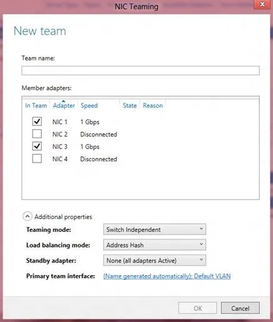Select the NIC 4 Disconnected adapter row
The width and height of the screenshot is (273, 322).
pos(141,159)
